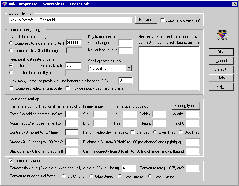Click the title bar Bink app icon
This screenshot has height=186, width=239.
pyautogui.click(x=4, y=4)
